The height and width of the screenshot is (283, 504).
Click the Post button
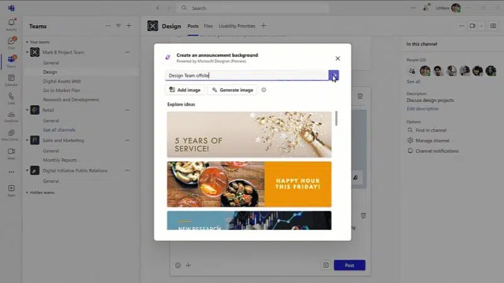click(x=350, y=265)
